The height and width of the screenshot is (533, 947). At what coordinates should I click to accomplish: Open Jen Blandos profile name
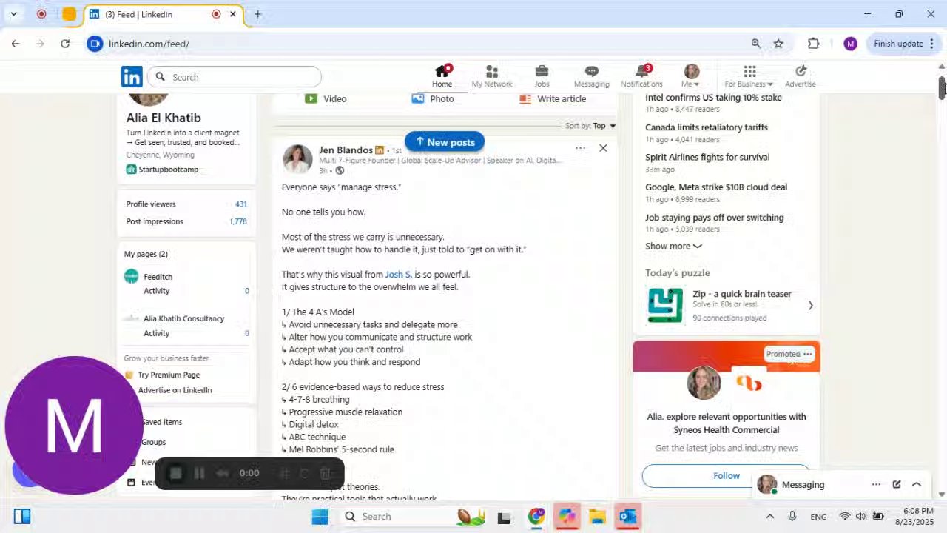(x=346, y=150)
